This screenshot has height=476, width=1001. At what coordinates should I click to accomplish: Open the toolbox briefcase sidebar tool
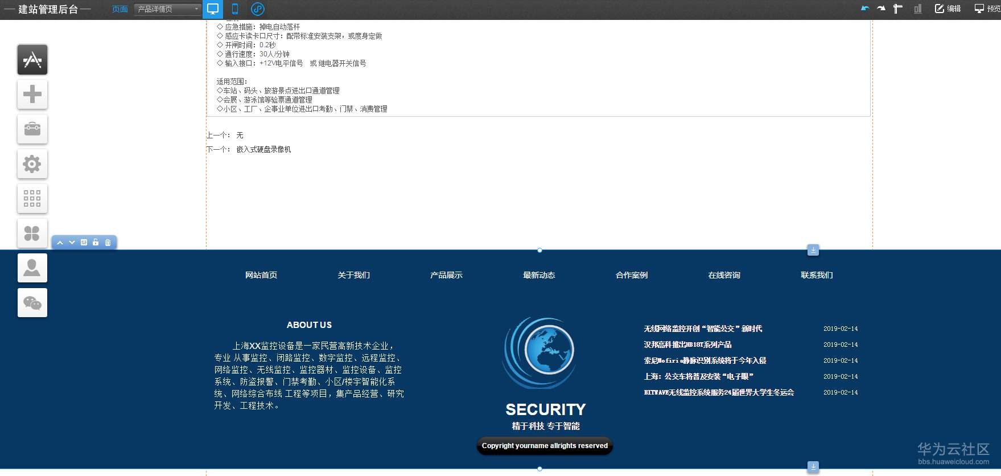[x=32, y=129]
